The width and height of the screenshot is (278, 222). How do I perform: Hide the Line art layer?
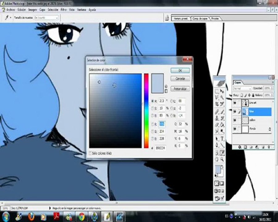235,103
